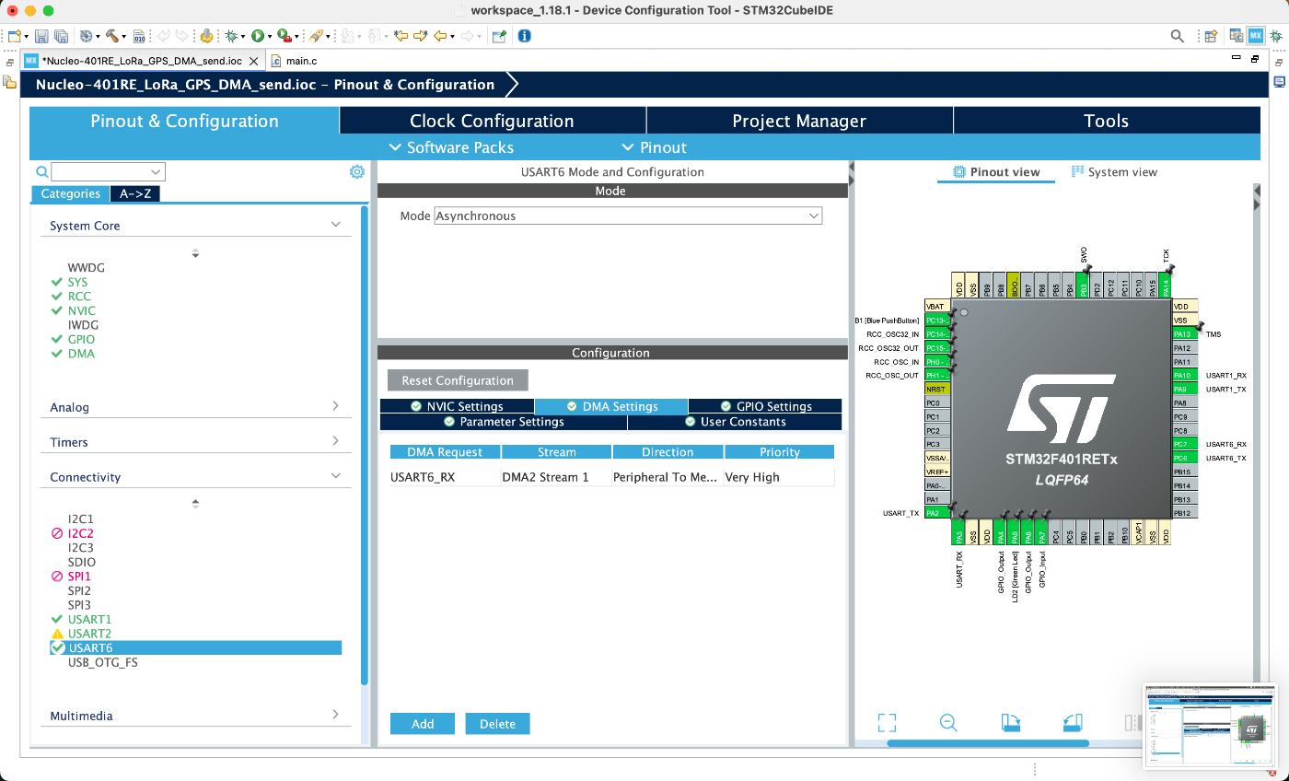Open the User Constants tab
Viewport: 1289px width, 781px height.
(x=735, y=422)
